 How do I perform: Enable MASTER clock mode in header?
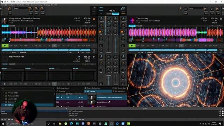115,14
